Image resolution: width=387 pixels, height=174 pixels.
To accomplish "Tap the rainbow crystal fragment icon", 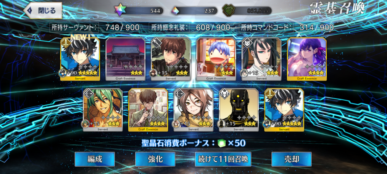I will pos(176,10).
